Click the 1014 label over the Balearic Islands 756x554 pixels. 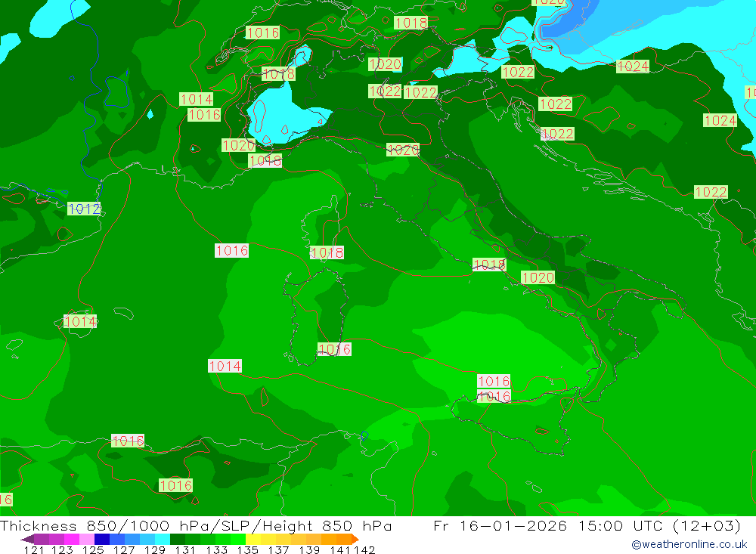click(80, 321)
